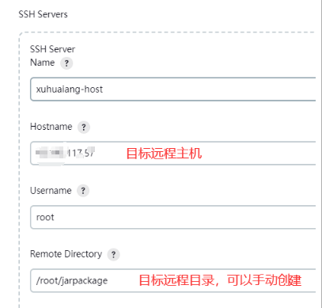Screen dimensions: 322x308
Task: Select the Username field with root
Action: 173,217
